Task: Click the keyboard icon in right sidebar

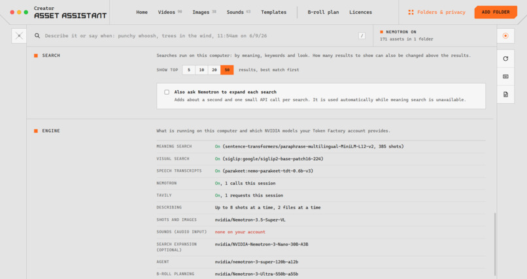Action: tap(505, 76)
